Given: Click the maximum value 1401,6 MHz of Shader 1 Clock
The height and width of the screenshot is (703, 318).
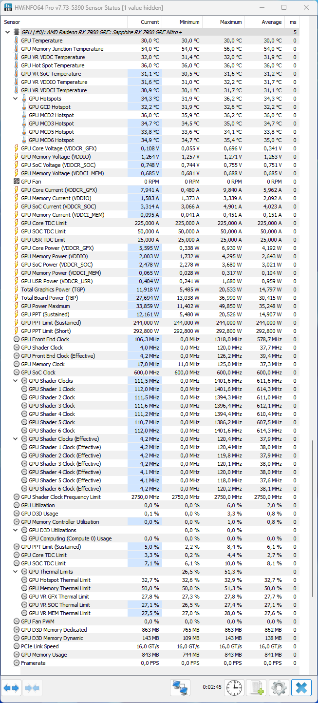Looking at the screenshot, I should click(228, 389).
